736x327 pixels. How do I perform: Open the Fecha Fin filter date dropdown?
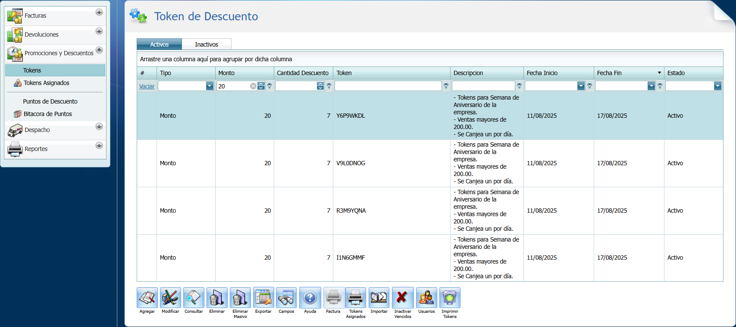[x=651, y=86]
